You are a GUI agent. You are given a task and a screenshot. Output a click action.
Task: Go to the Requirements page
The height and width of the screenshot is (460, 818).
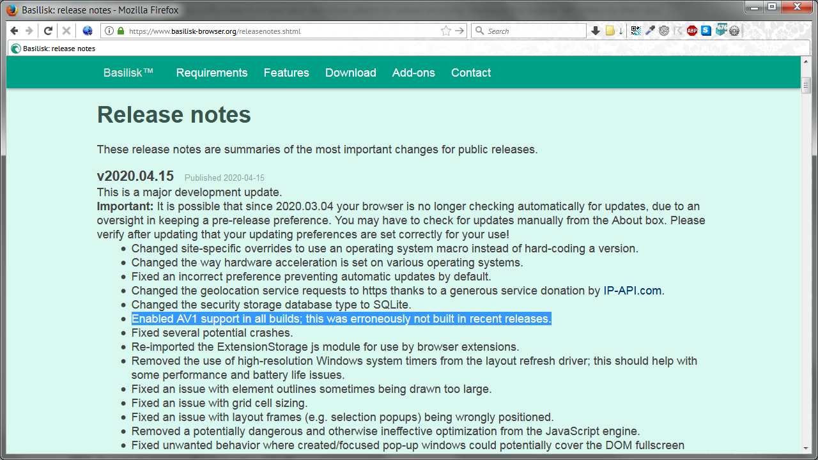point(212,73)
